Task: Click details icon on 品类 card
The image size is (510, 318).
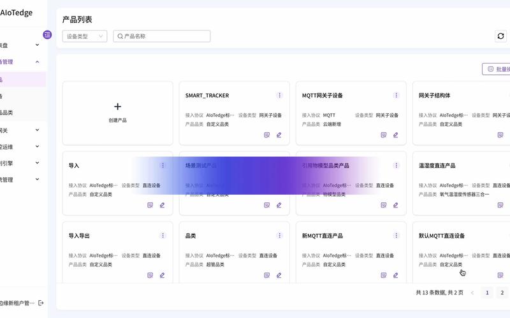Action: [x=267, y=275]
